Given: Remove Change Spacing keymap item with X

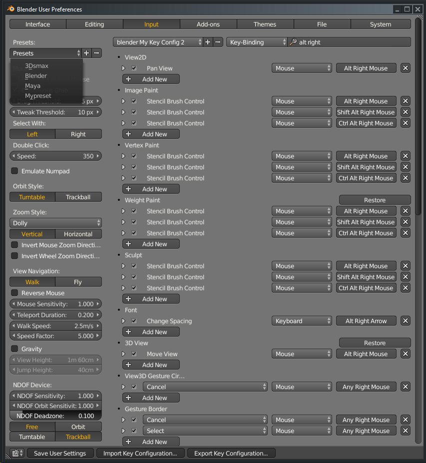Looking at the screenshot, I should (x=406, y=321).
